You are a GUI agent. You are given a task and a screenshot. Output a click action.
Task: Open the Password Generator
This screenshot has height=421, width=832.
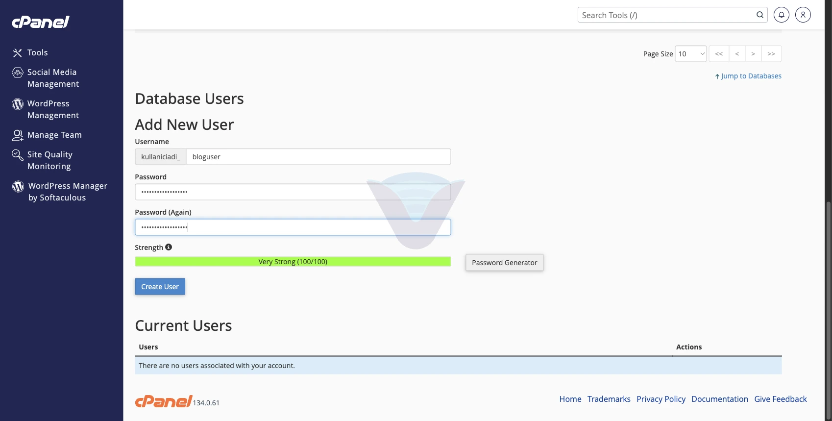coord(504,263)
